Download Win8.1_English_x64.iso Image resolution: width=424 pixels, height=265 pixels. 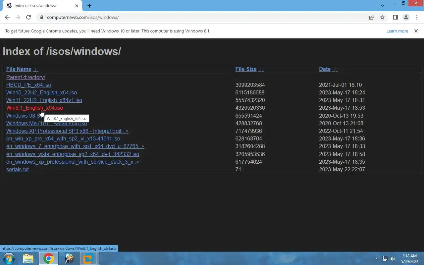point(34,108)
